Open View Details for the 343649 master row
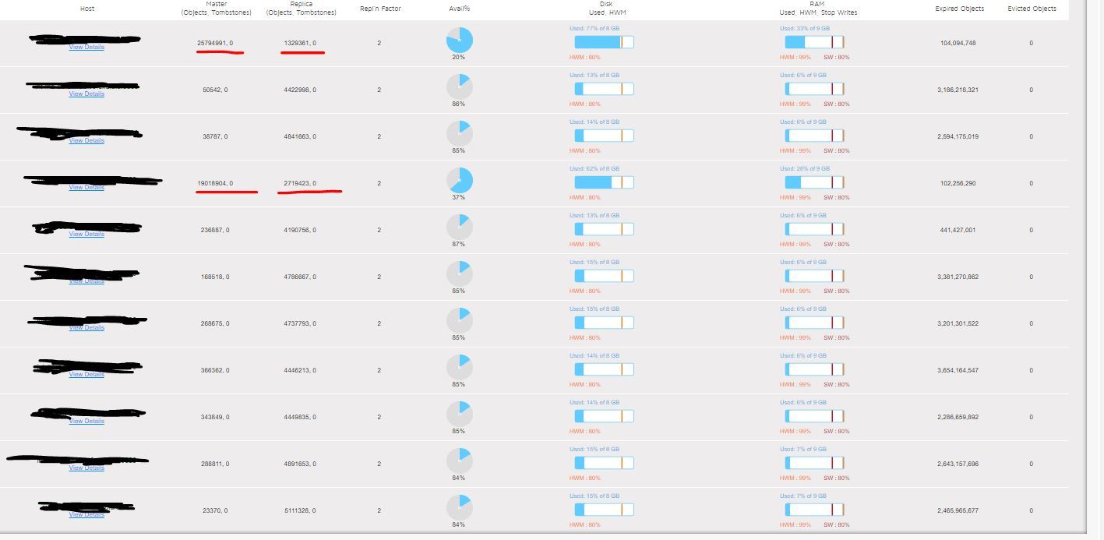The image size is (1104, 540). tap(86, 422)
